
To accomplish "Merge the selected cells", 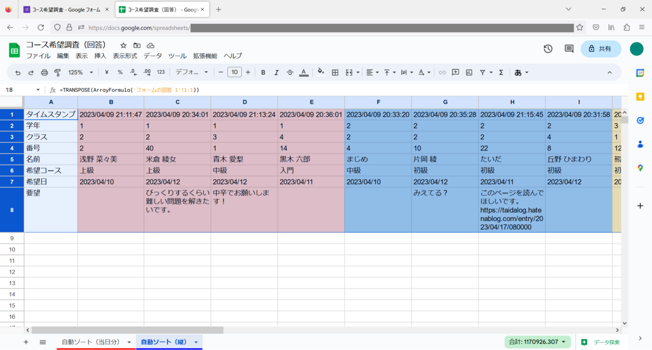I will pos(349,72).
